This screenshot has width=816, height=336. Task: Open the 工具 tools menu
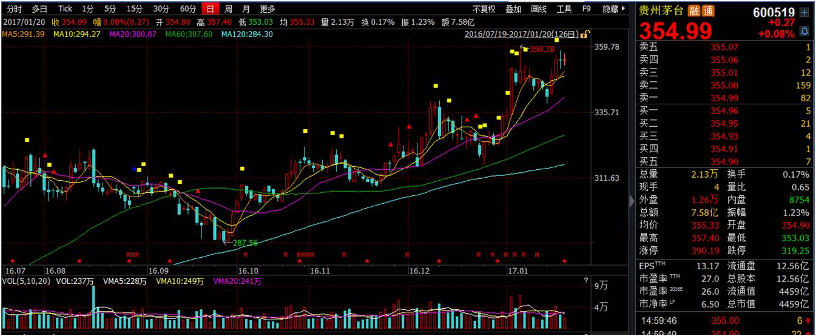[564, 9]
